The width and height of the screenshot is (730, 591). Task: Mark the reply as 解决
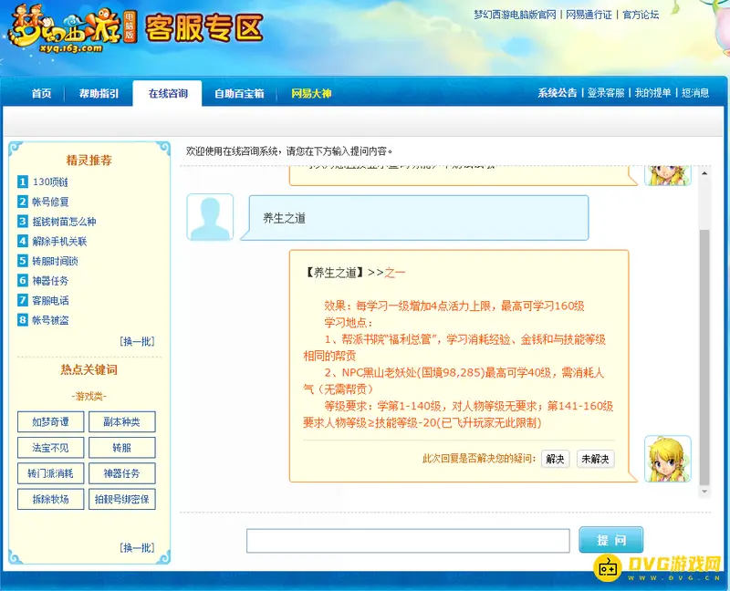point(555,459)
